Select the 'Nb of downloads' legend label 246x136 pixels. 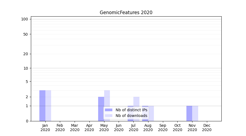131,116
